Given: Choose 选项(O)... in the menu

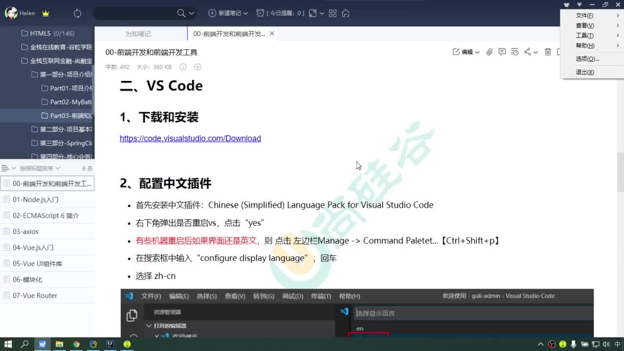Looking at the screenshot, I should pos(592,59).
